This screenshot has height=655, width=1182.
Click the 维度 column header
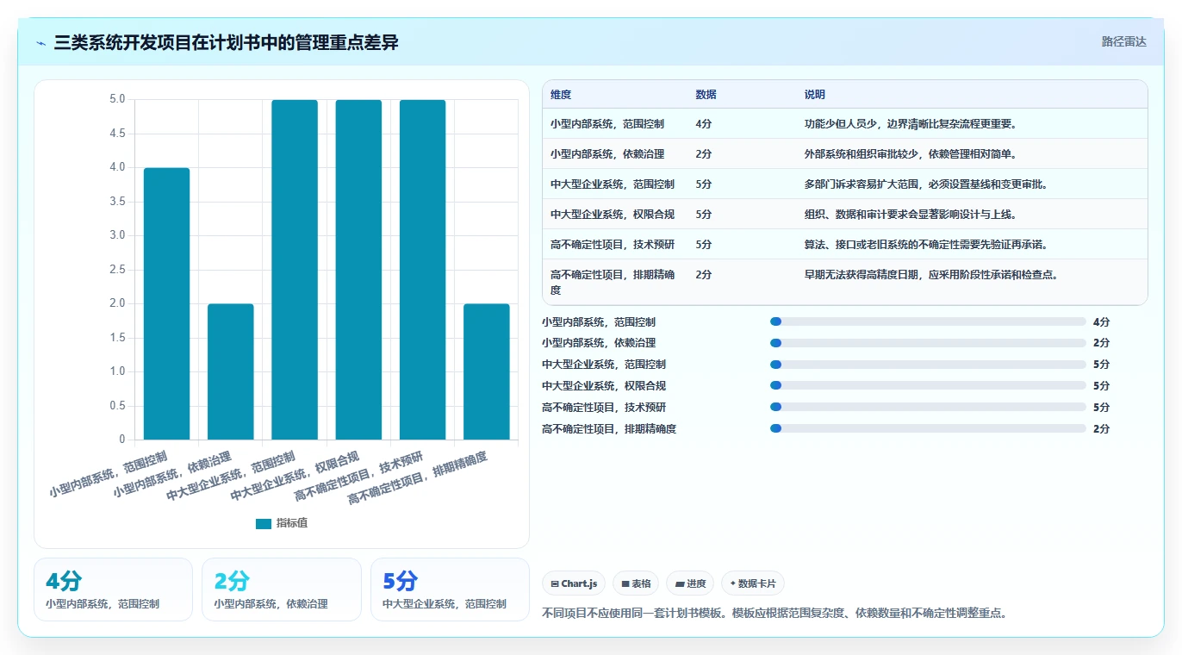561,95
